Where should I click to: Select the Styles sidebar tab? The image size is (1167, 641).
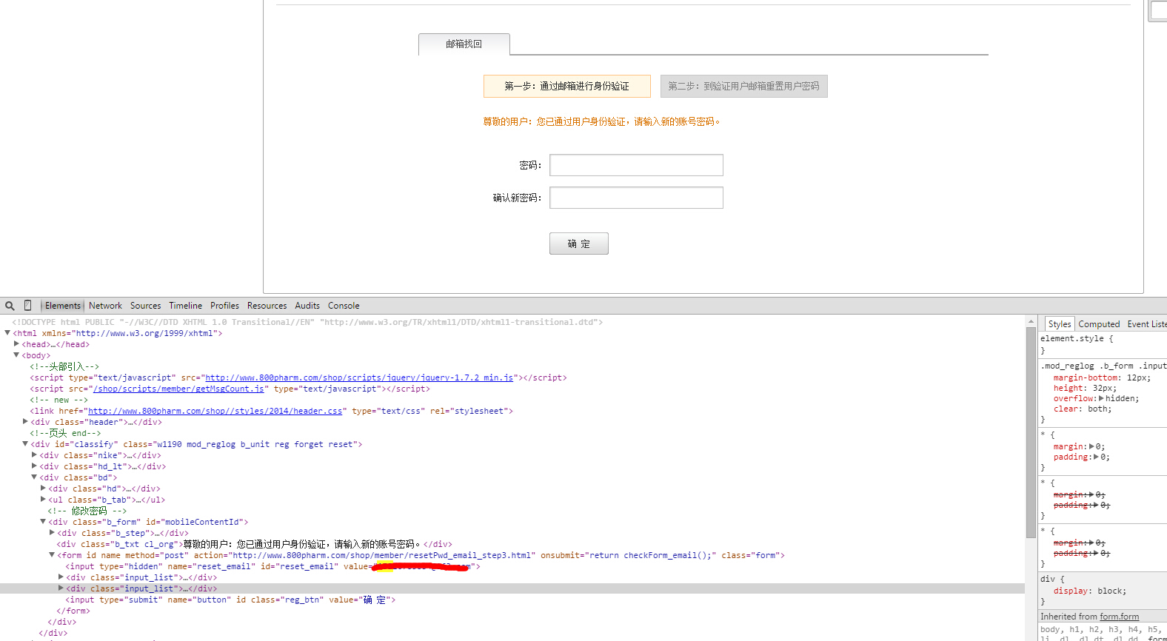pyautogui.click(x=1060, y=324)
